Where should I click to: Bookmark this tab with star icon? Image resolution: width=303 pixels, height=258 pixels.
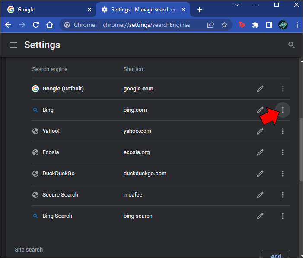pos(224,25)
